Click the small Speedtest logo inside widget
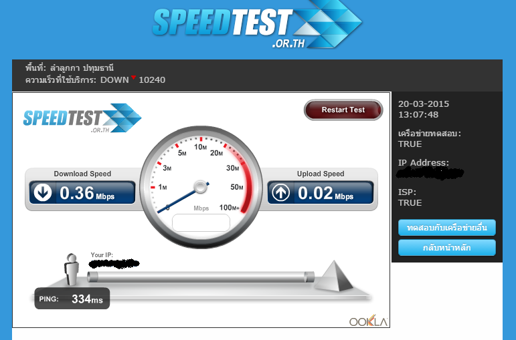Image resolution: width=516 pixels, height=340 pixels. [82, 118]
